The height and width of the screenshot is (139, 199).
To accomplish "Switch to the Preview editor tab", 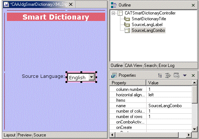I will click(24, 135).
